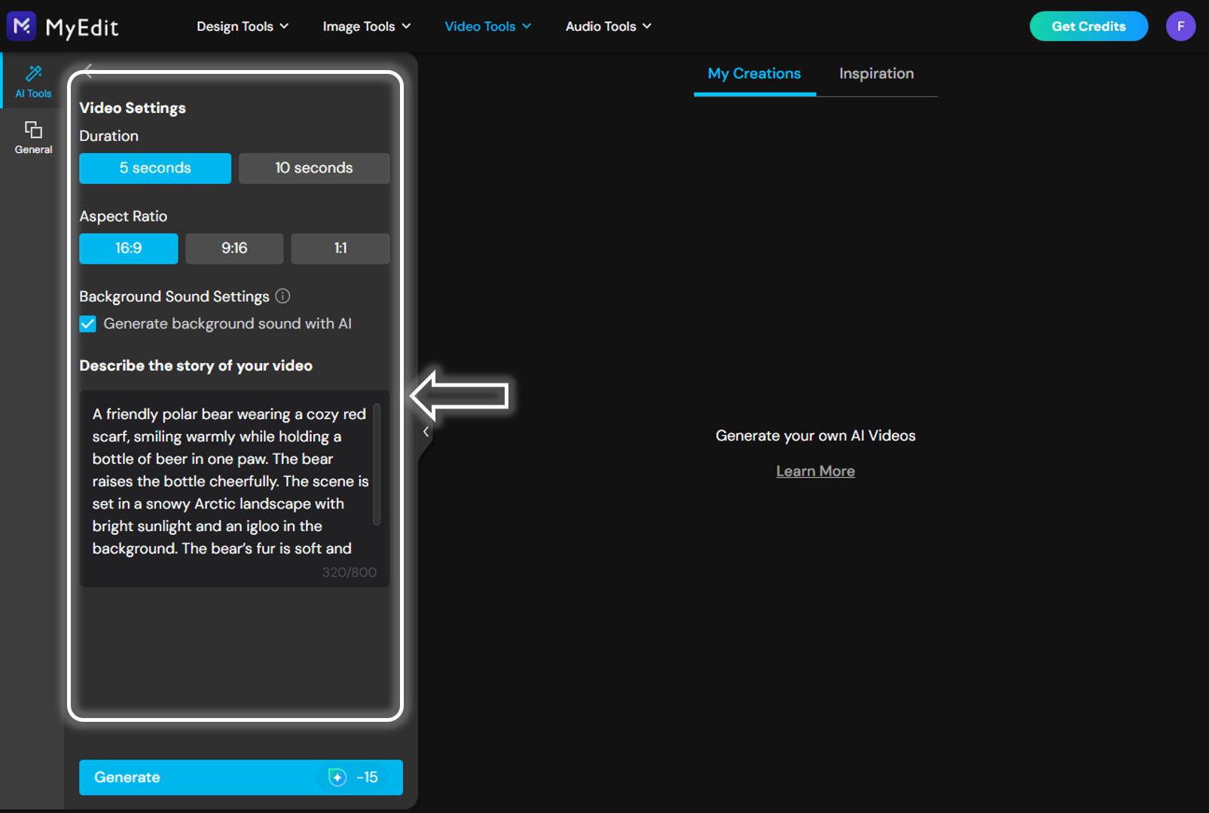
Task: Switch to the My Creations tab
Action: point(754,74)
